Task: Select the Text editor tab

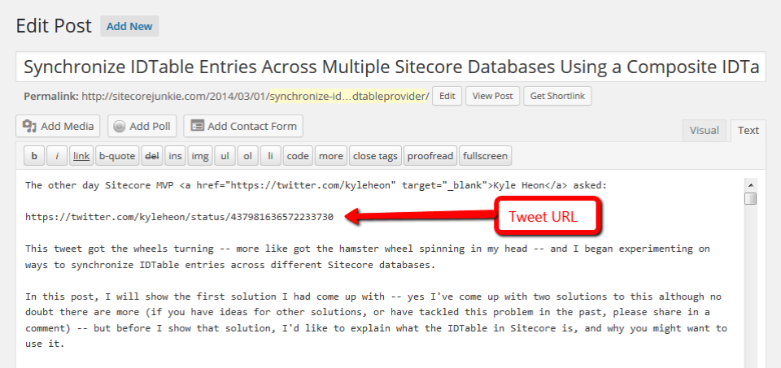Action: [748, 130]
